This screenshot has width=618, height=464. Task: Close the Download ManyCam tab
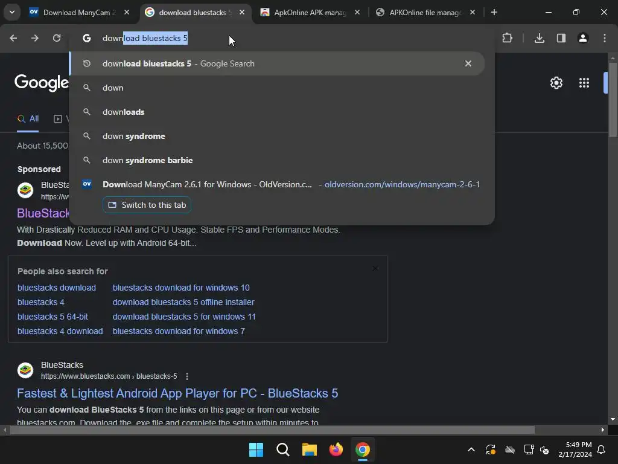pos(127,12)
